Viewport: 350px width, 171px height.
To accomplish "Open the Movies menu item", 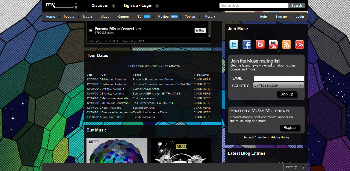I will coord(167,17).
